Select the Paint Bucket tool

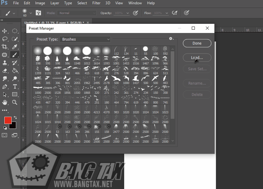coord(15,71)
